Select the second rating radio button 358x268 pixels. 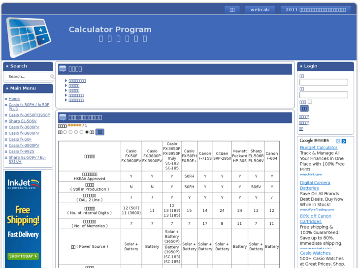[x=70, y=132]
